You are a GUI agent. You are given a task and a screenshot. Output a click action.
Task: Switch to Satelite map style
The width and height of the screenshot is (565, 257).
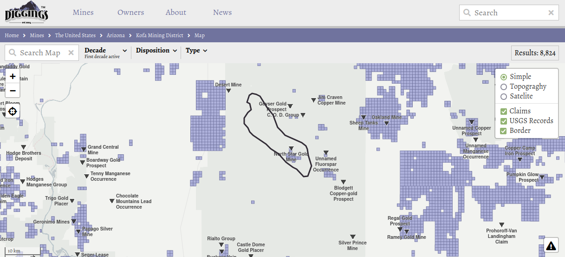[504, 97]
